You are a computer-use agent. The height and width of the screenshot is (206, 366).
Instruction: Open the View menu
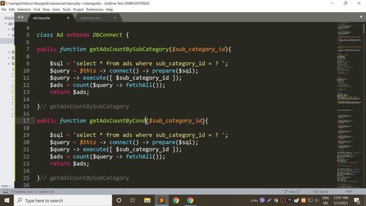[x=46, y=10]
